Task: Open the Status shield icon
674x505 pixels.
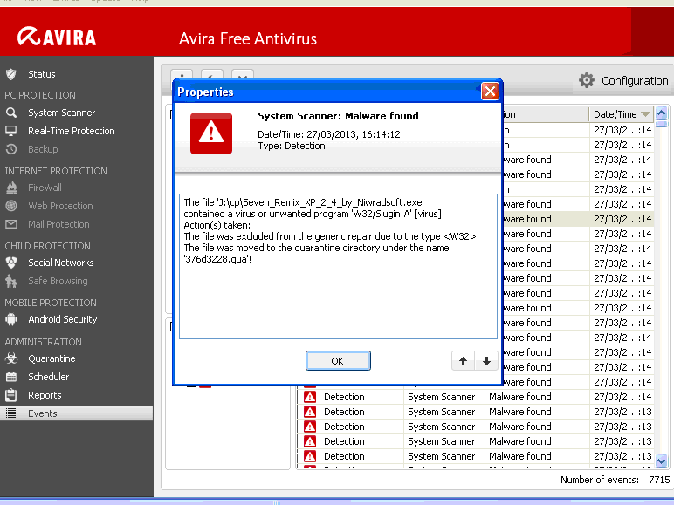Action: click(11, 74)
